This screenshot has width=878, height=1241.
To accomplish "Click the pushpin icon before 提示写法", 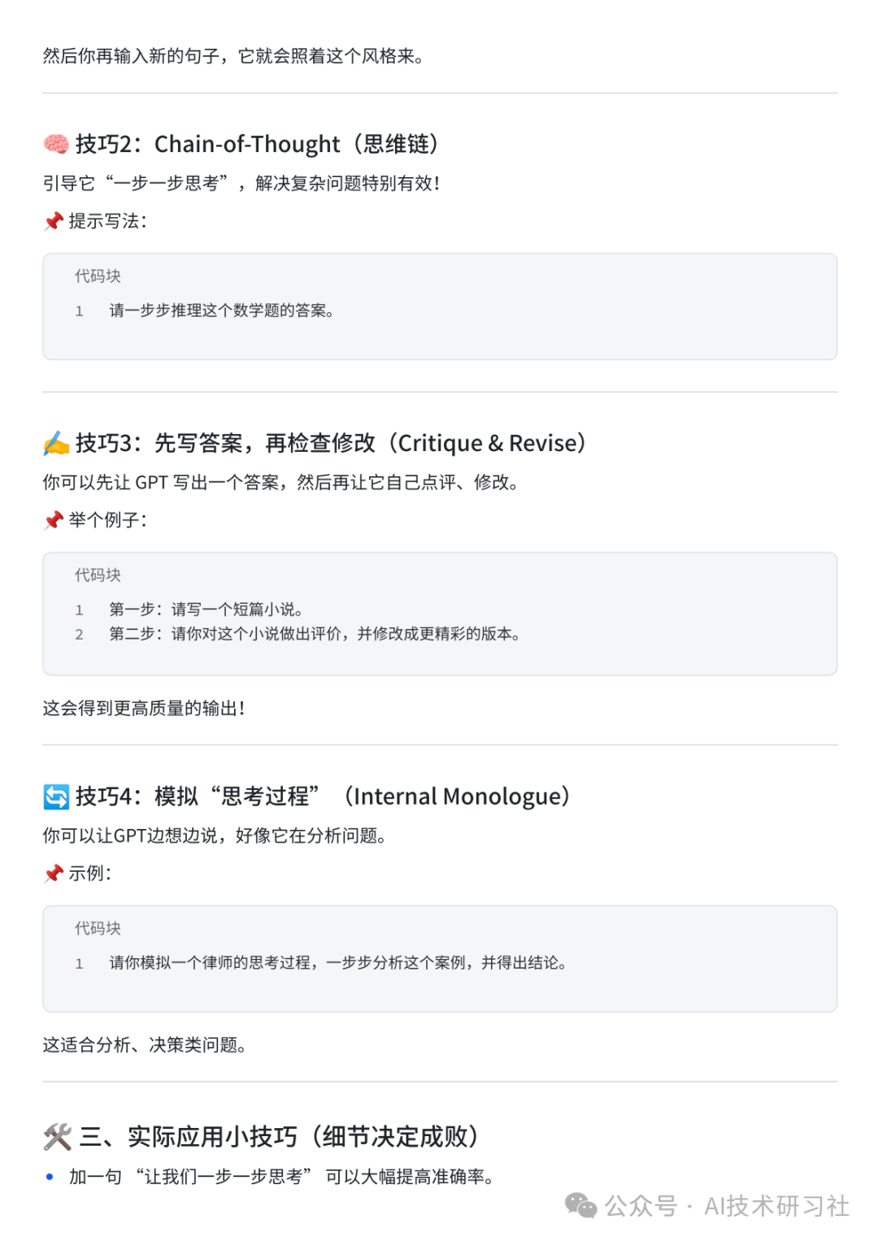I will 54,221.
